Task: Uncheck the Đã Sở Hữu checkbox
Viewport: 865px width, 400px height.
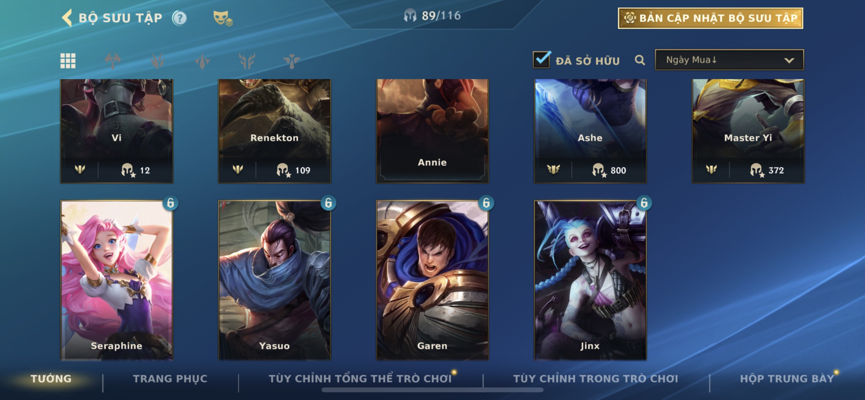Action: pos(542,60)
